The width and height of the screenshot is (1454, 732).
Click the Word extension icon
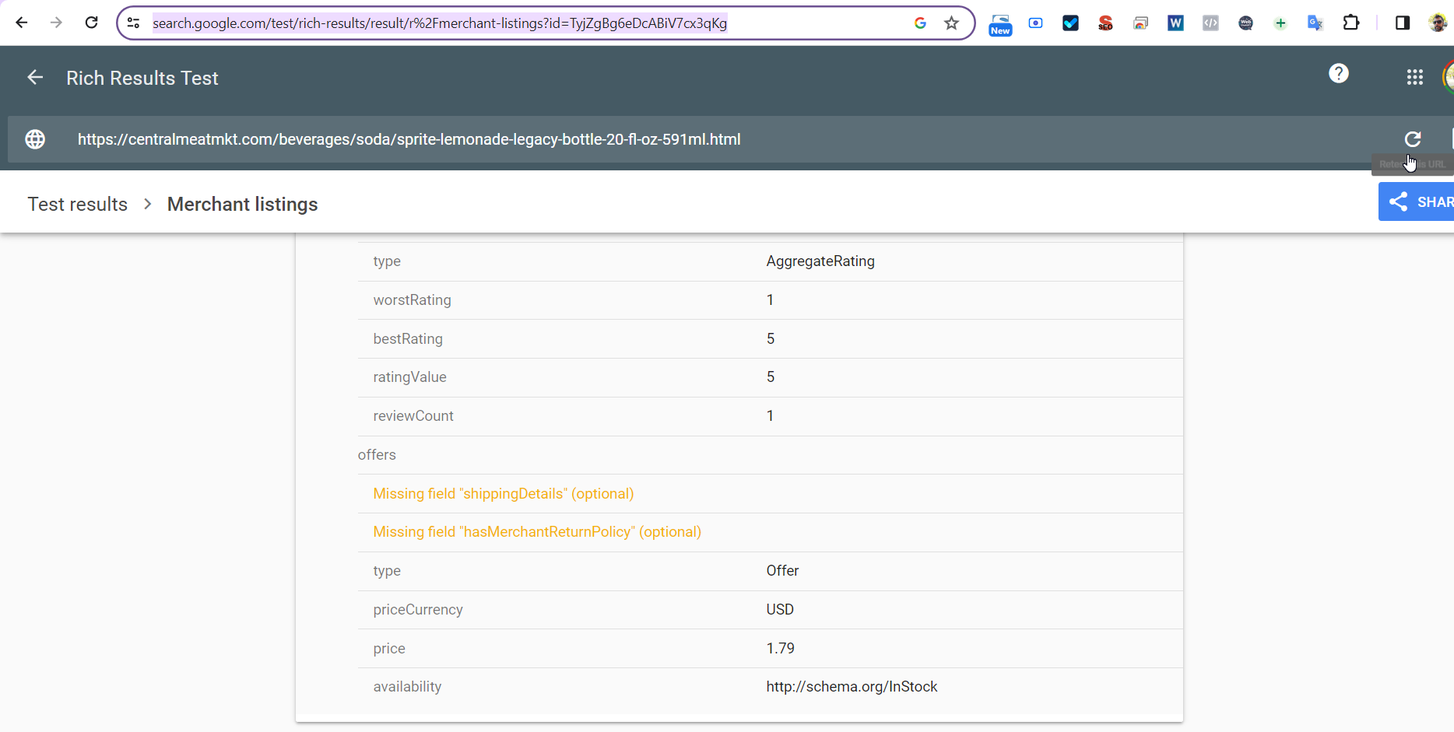click(1175, 23)
